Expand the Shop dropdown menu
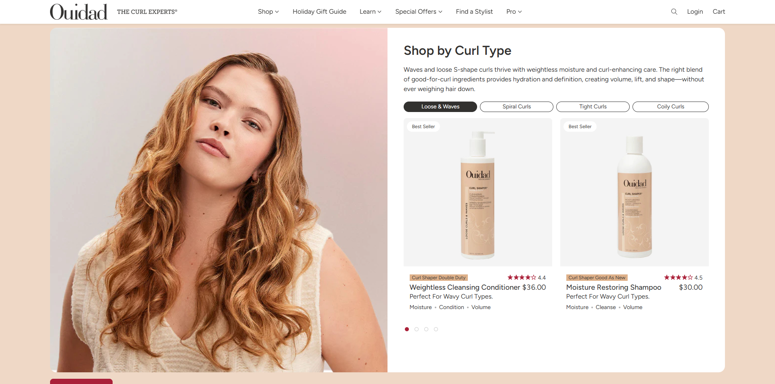This screenshot has width=775, height=384. pos(268,12)
